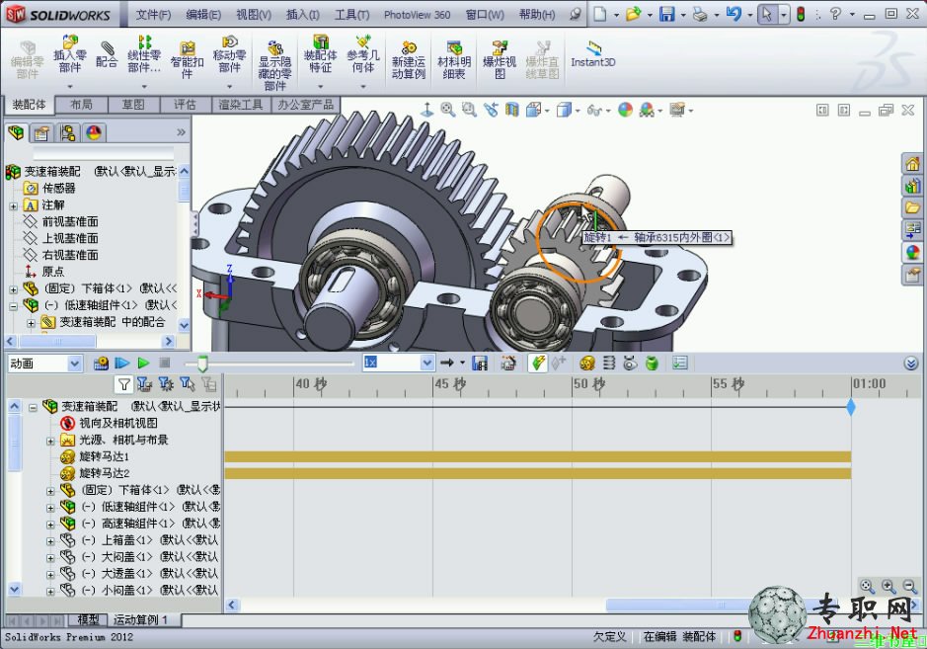Expand 高速轴组件<1> in the motion tree
The image size is (927, 649).
pyautogui.click(x=51, y=525)
